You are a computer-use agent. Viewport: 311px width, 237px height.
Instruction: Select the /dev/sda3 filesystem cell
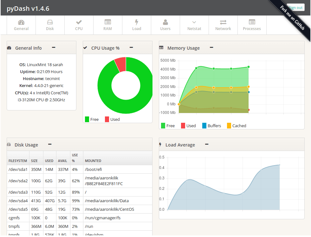pyautogui.click(x=18, y=192)
